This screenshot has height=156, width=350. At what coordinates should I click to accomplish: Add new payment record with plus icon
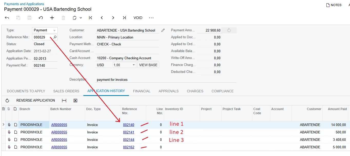coord(52,18)
